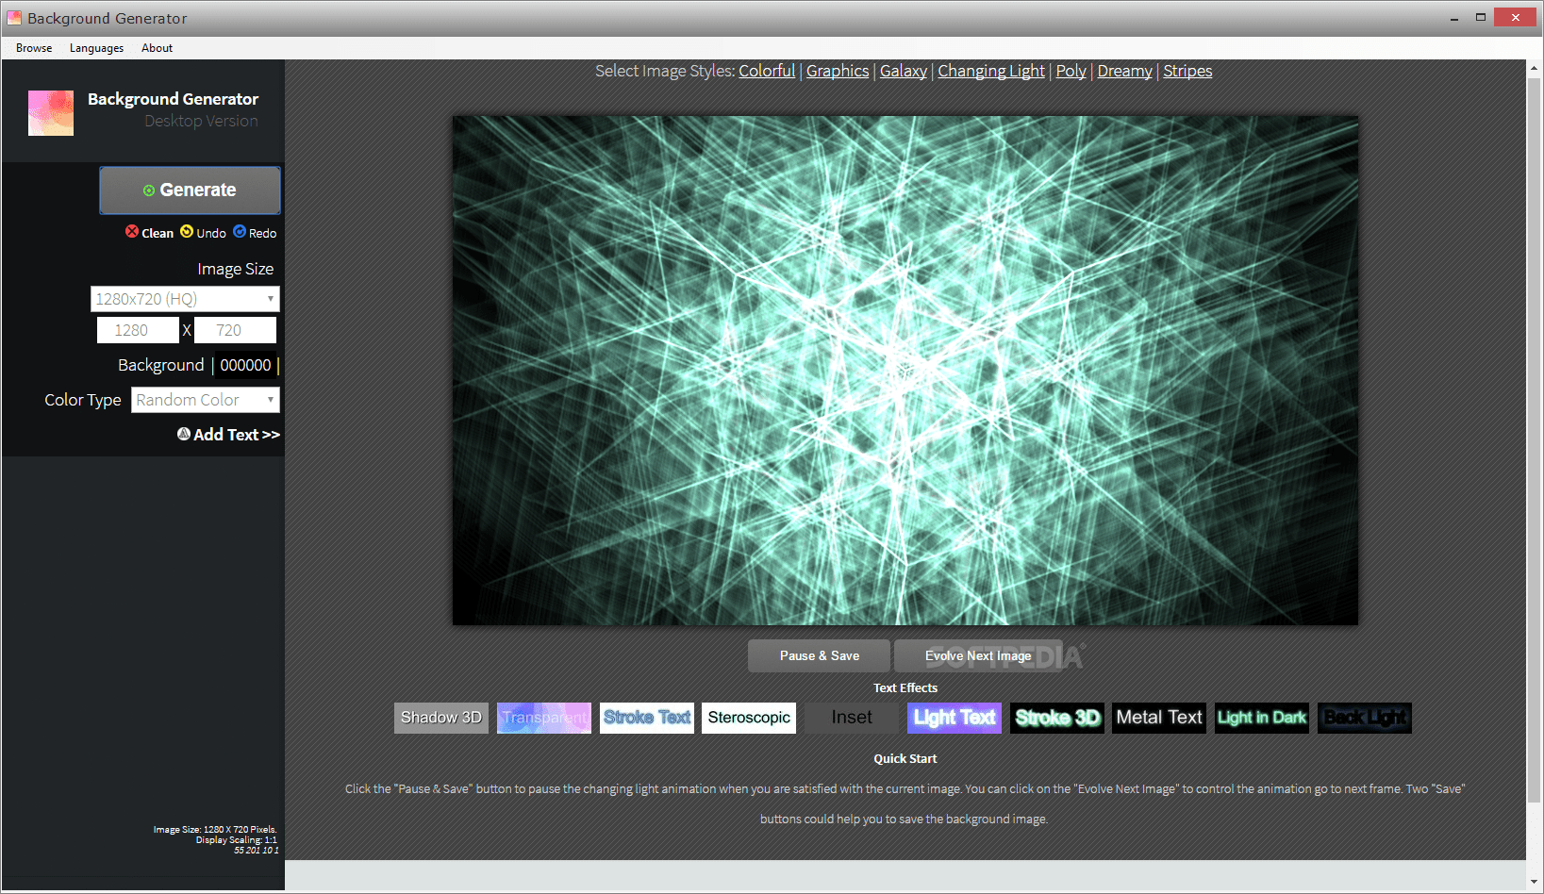Click the Redo blue arrow icon
Screen dimensions: 1544x894
[x=240, y=232]
